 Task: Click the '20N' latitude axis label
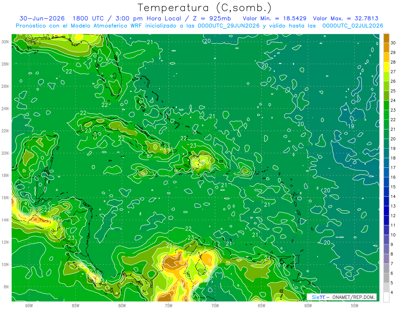[x=5, y=153]
